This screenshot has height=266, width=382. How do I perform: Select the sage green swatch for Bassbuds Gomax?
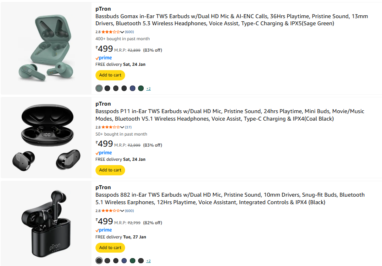click(x=99, y=88)
